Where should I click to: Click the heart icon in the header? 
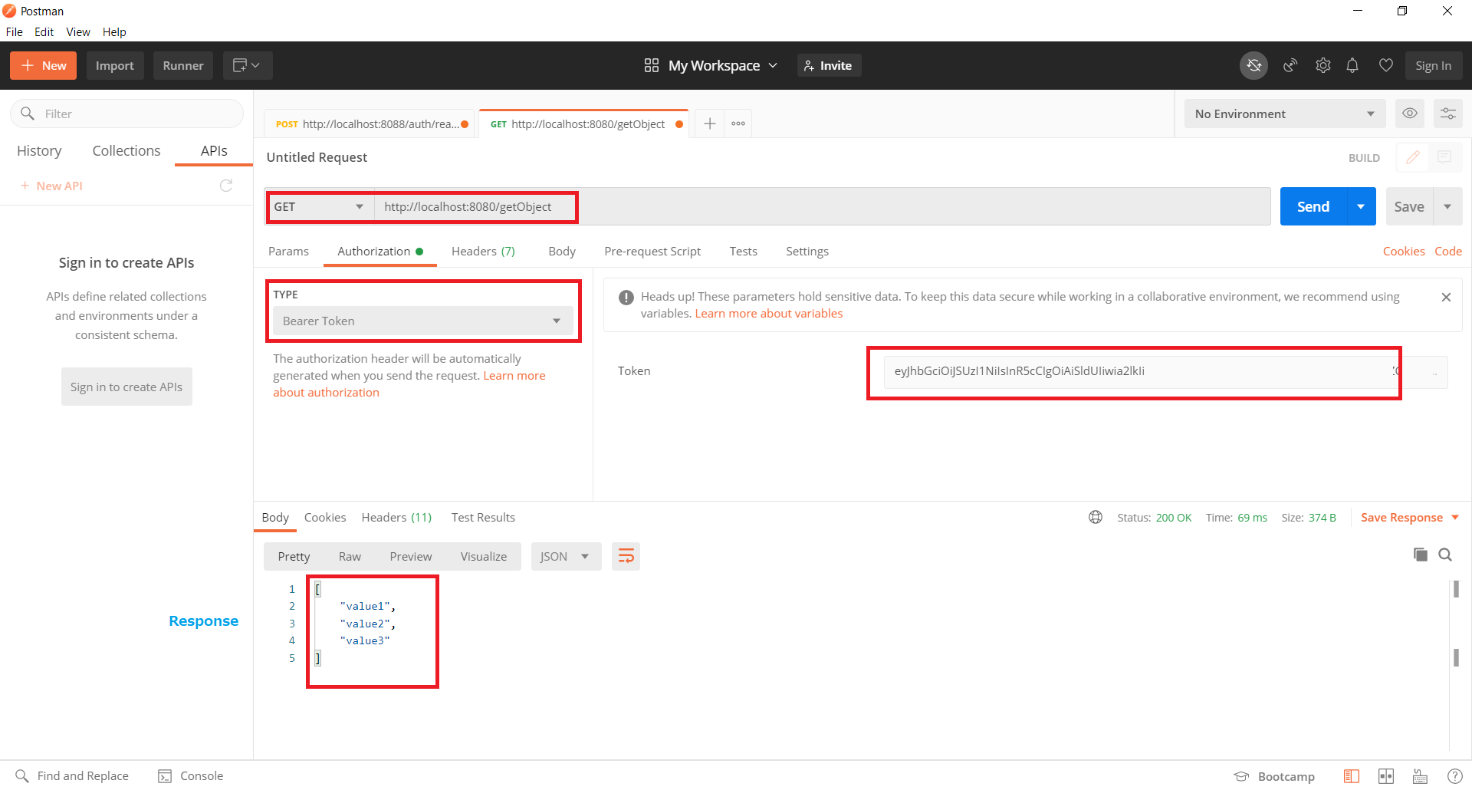click(1385, 66)
